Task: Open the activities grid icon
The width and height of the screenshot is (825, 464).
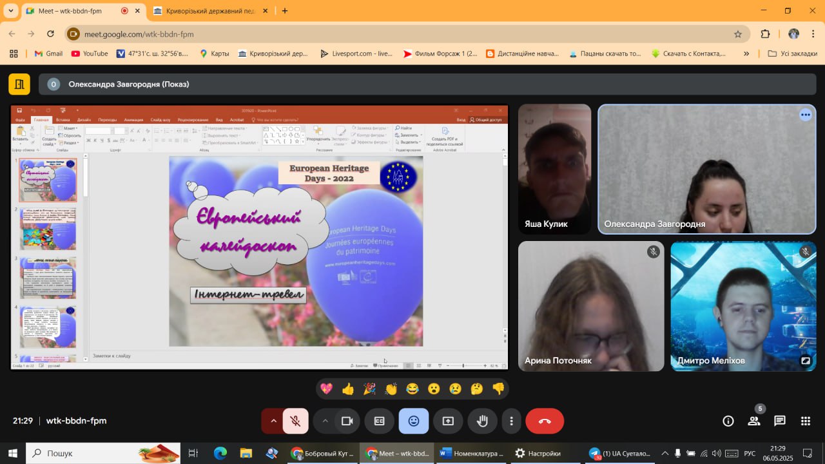Action: click(x=805, y=421)
